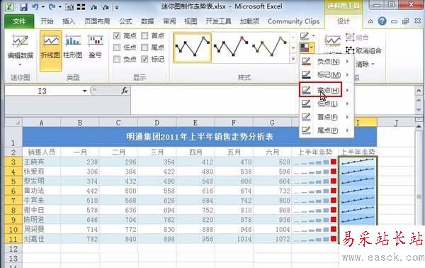Choose the first sparkline style thumbnail
This screenshot has width=425, height=268.
coord(192,48)
